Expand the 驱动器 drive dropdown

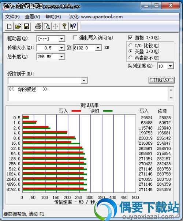pos(61,39)
